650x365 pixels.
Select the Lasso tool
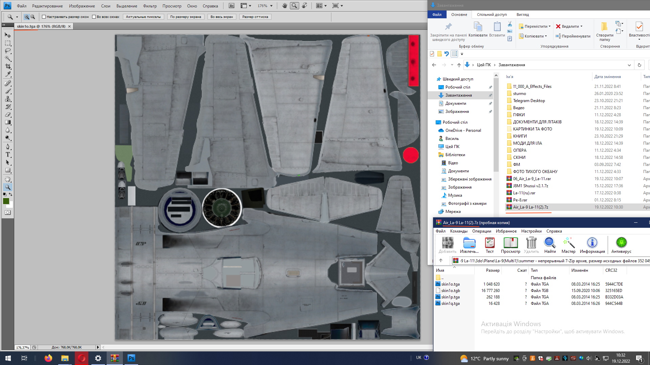[8, 51]
